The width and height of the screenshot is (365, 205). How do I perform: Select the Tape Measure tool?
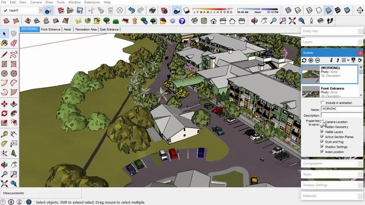pyautogui.click(x=5, y=134)
